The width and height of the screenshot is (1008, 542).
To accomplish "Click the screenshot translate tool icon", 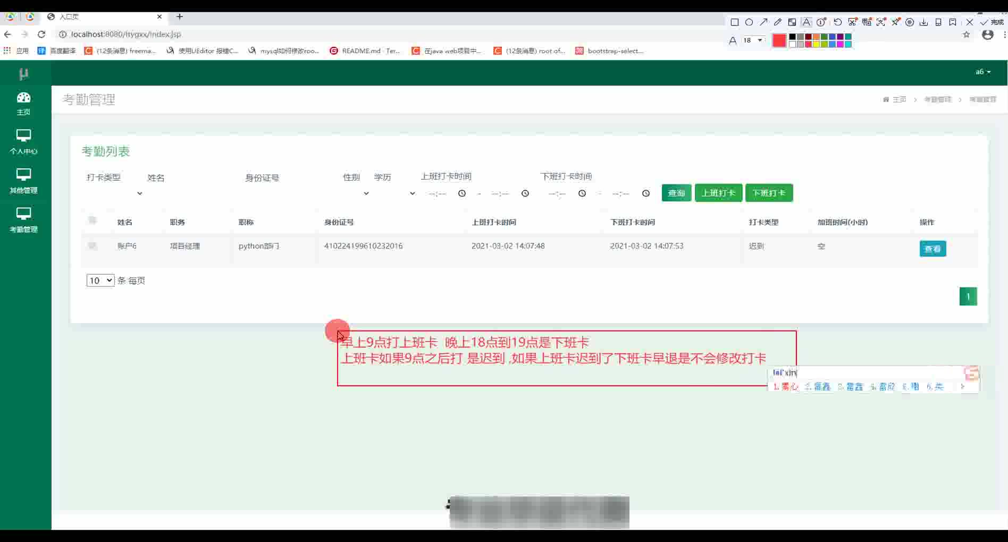I will point(867,22).
